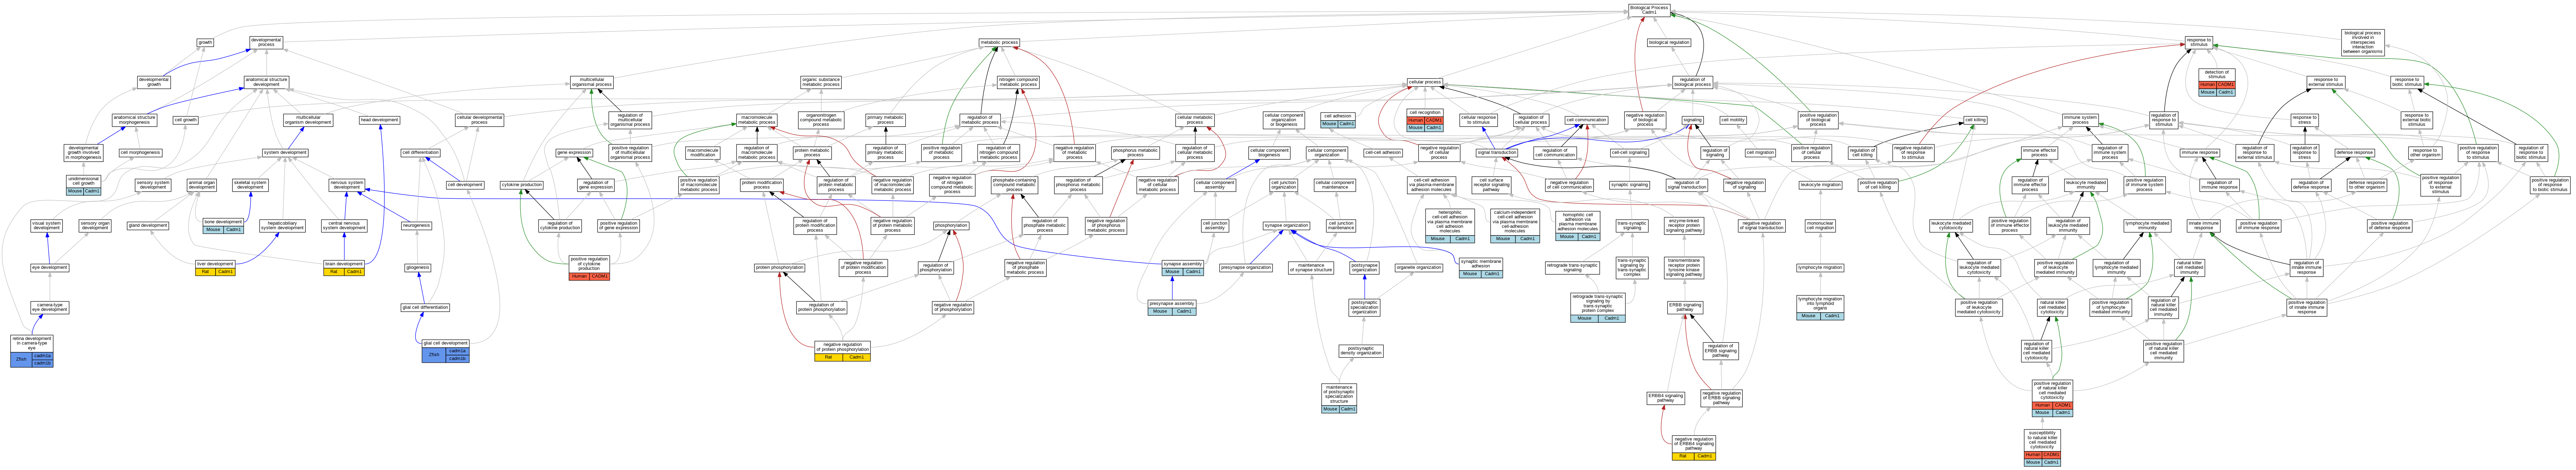The width and height of the screenshot is (2576, 470).
Task: Select the 'gland development' node
Action: pos(148,225)
